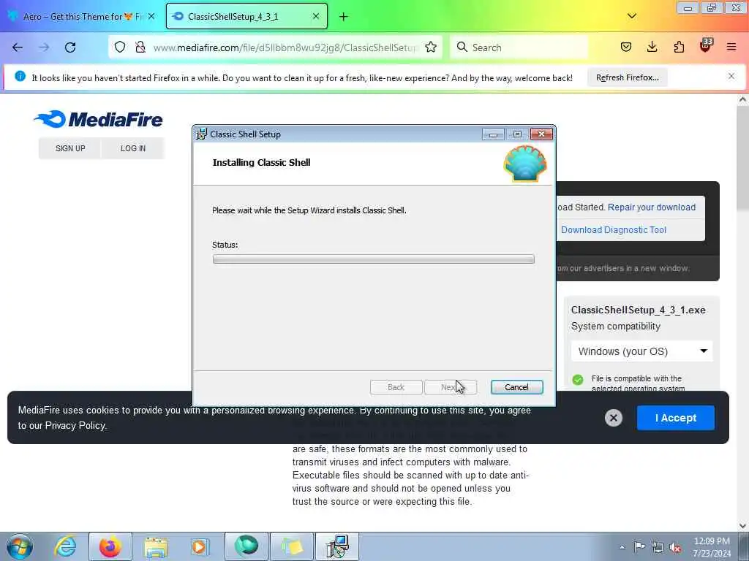The height and width of the screenshot is (561, 749).
Task: Open the taskbar clock showing 12:09 PM
Action: [x=712, y=546]
